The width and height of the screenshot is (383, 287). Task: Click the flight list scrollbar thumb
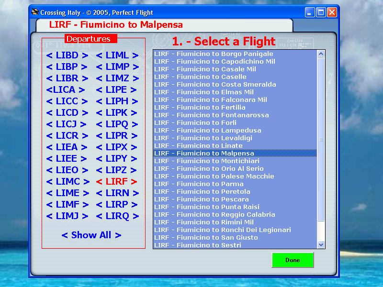coord(321,140)
